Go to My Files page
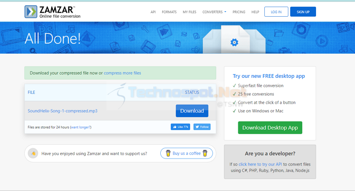The height and width of the screenshot is (191, 355). pyautogui.click(x=190, y=12)
